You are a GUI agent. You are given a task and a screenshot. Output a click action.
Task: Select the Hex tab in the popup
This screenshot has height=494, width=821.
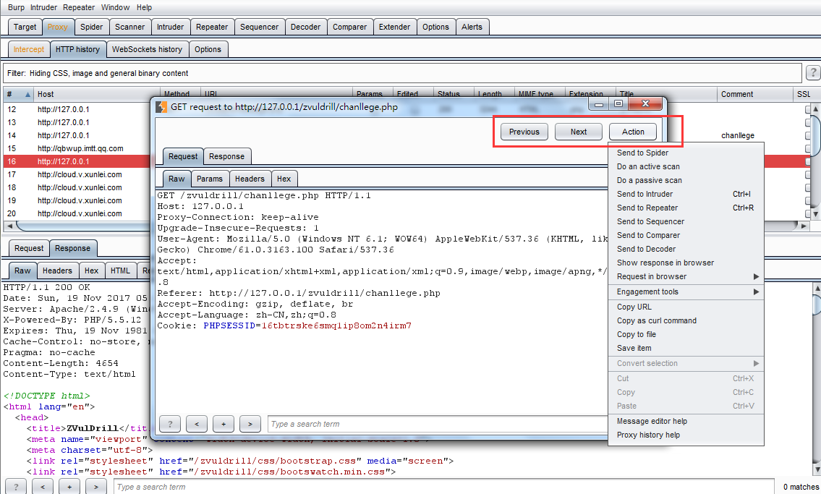(x=284, y=179)
